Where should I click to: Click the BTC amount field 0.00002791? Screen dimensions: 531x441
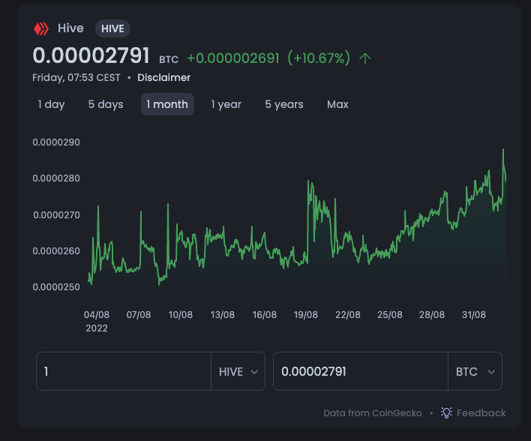point(361,371)
